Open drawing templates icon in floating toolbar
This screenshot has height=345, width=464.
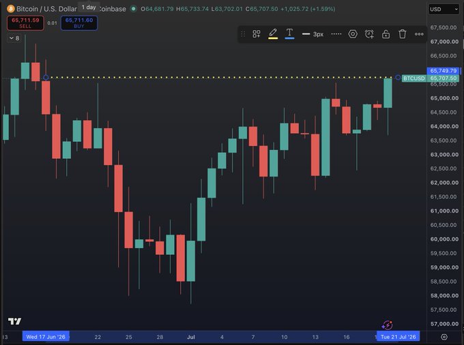pyautogui.click(x=257, y=34)
